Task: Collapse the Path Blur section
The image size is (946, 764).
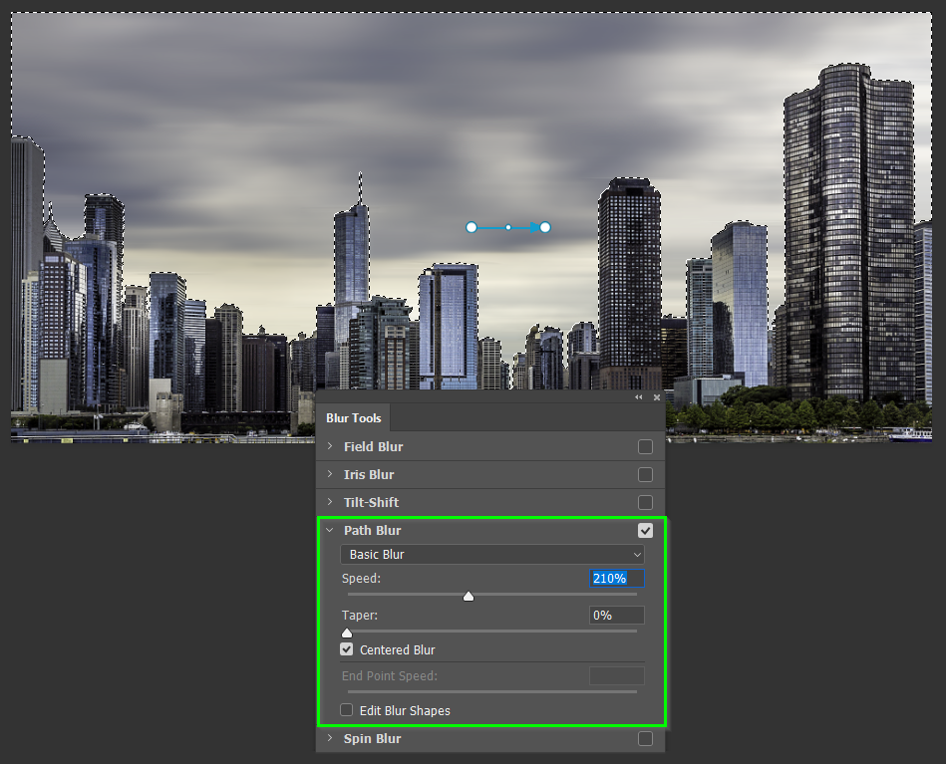Action: point(330,530)
